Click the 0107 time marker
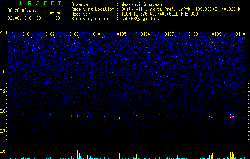The width and height of the screenshot is (250, 159). pos(169,34)
